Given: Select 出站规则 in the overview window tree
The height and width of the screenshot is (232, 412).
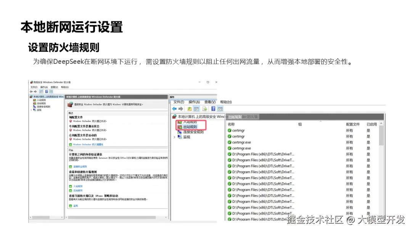Looking at the screenshot, I should [x=39, y=103].
